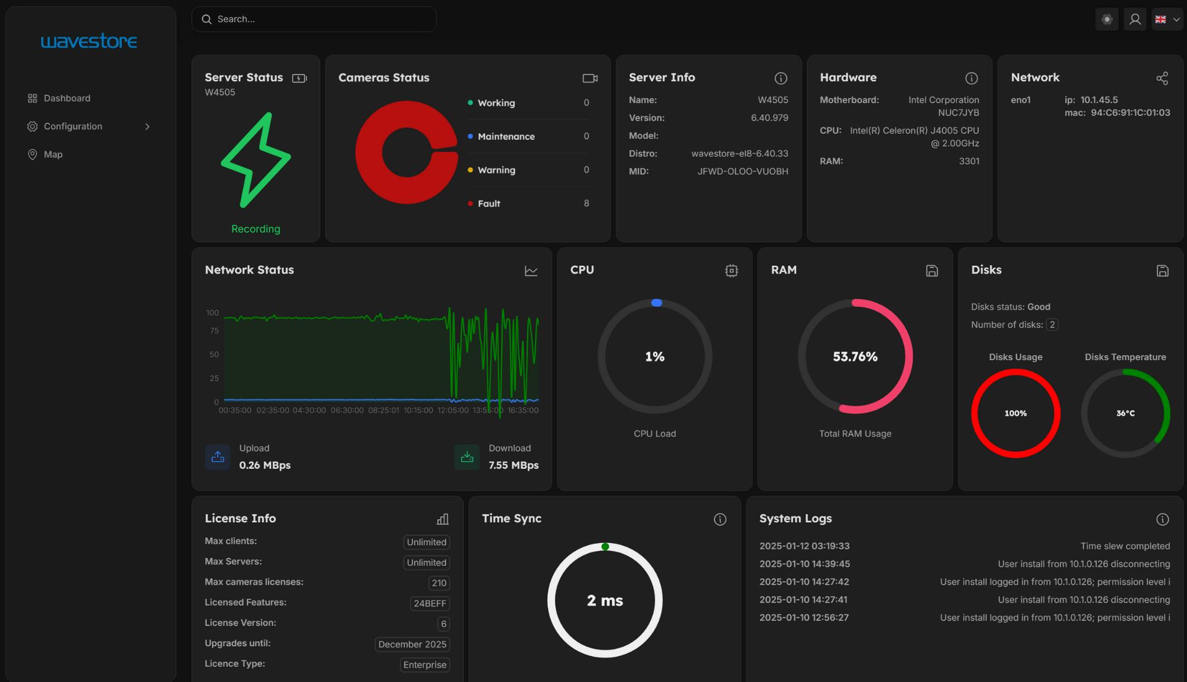1187x682 pixels.
Task: Click the save icon on the RAM panel
Action: 931,271
